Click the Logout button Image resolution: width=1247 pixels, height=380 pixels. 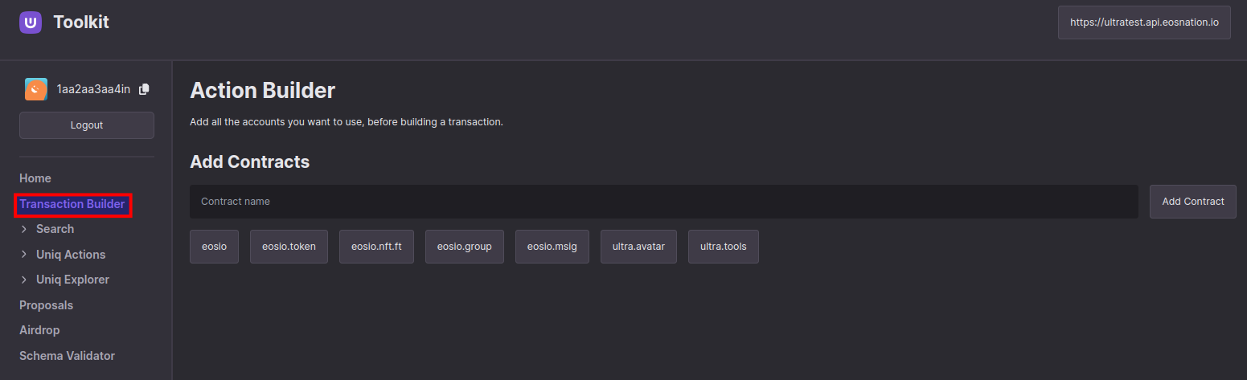(x=87, y=125)
